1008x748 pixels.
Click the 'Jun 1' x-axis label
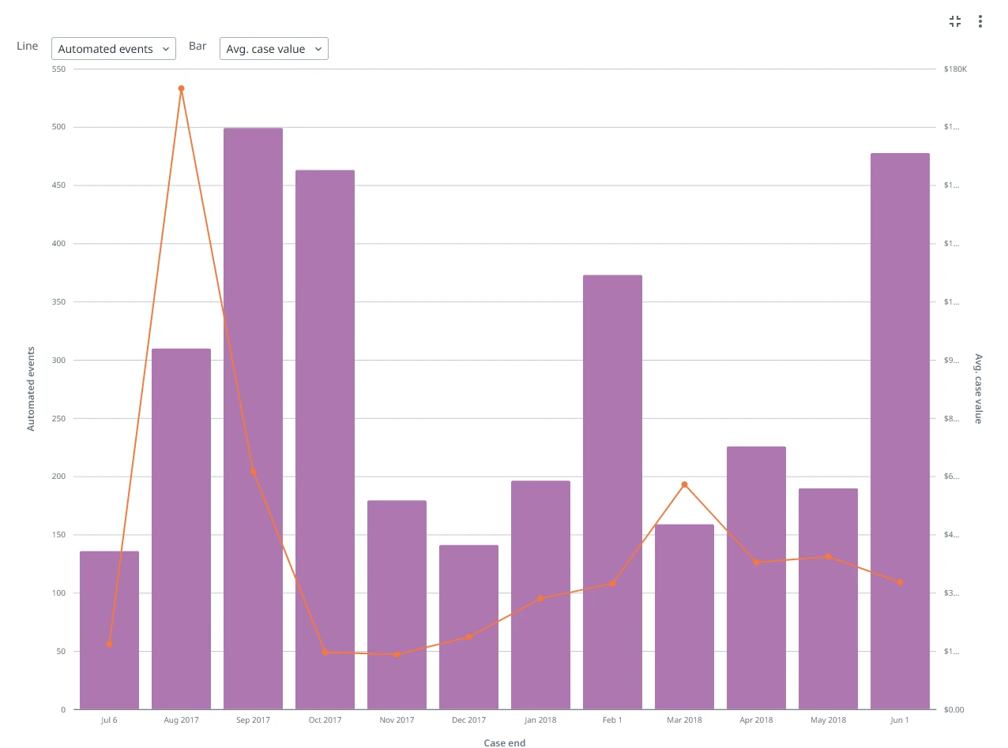tap(900, 720)
